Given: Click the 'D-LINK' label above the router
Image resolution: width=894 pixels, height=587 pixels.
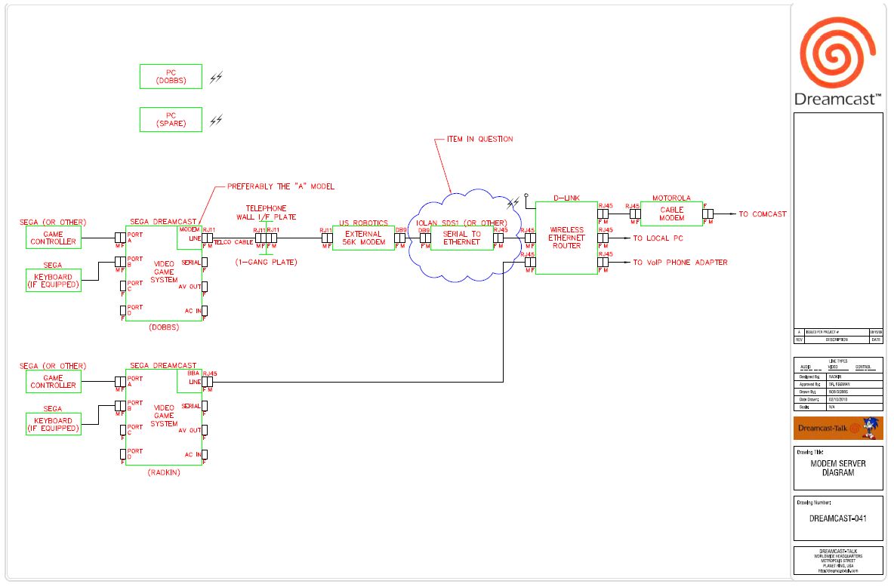Looking at the screenshot, I should click(x=567, y=198).
